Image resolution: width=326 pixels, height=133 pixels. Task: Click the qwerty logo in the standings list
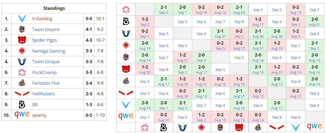[22, 115]
